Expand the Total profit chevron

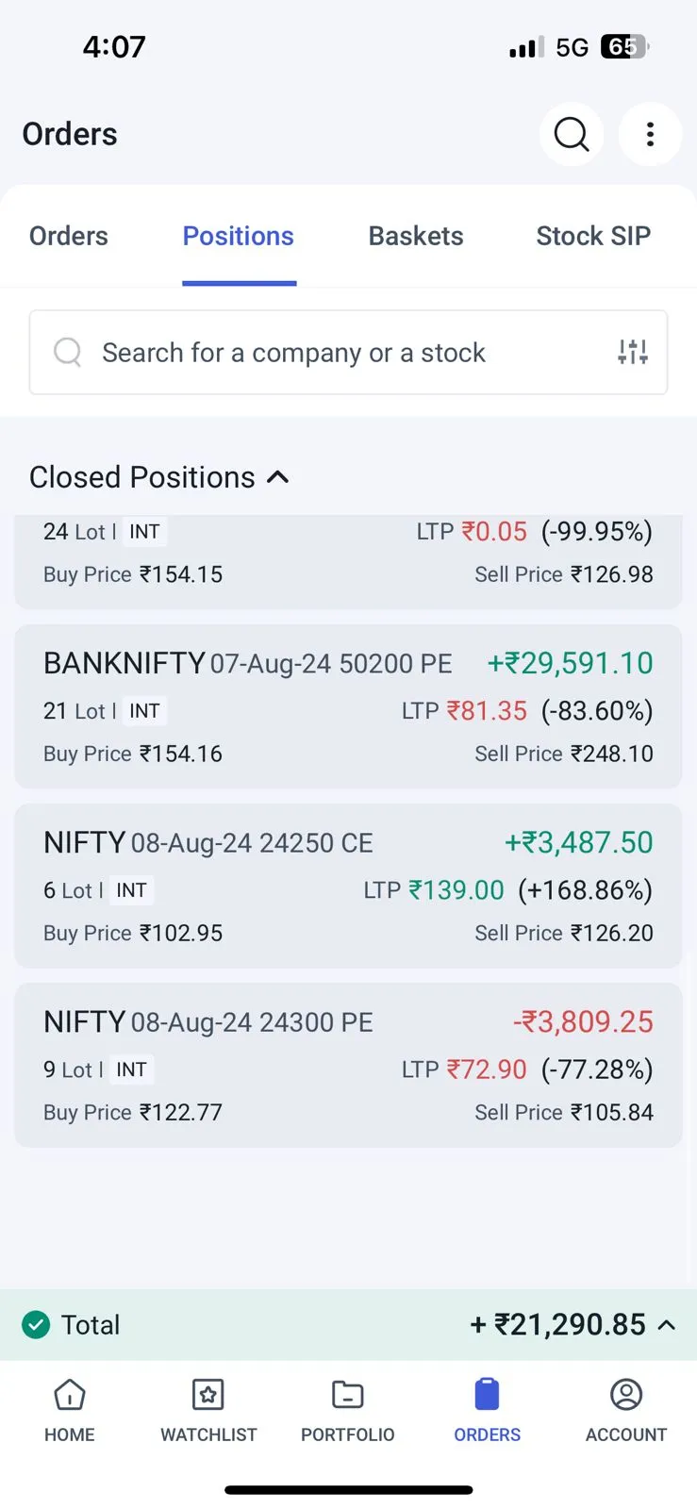pos(667,1325)
